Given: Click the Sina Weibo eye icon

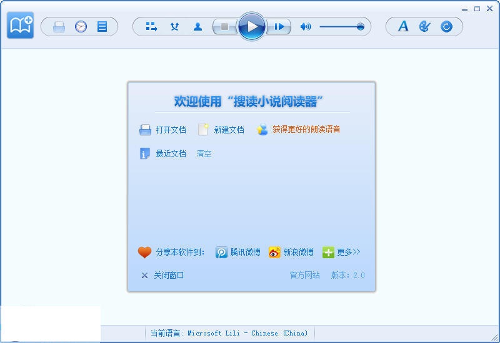Looking at the screenshot, I should pyautogui.click(x=274, y=253).
